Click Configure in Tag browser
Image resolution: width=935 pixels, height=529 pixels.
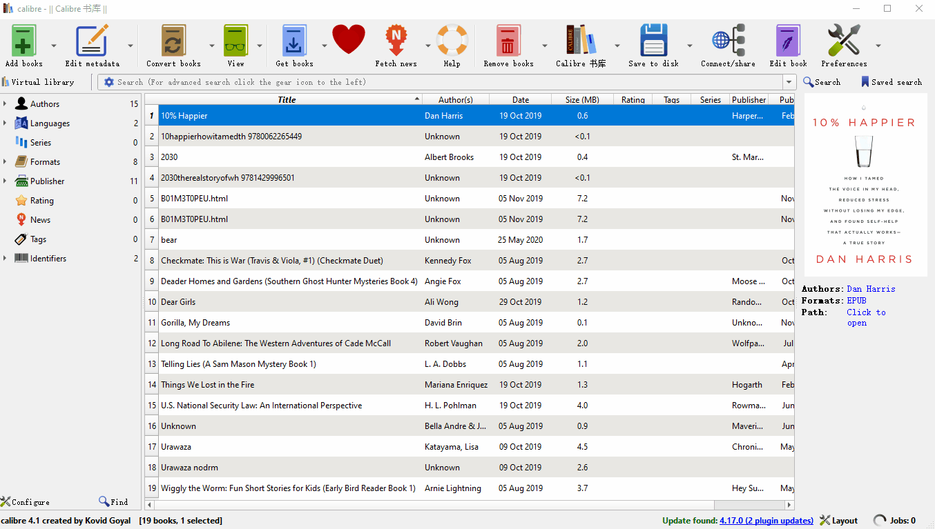click(x=25, y=502)
